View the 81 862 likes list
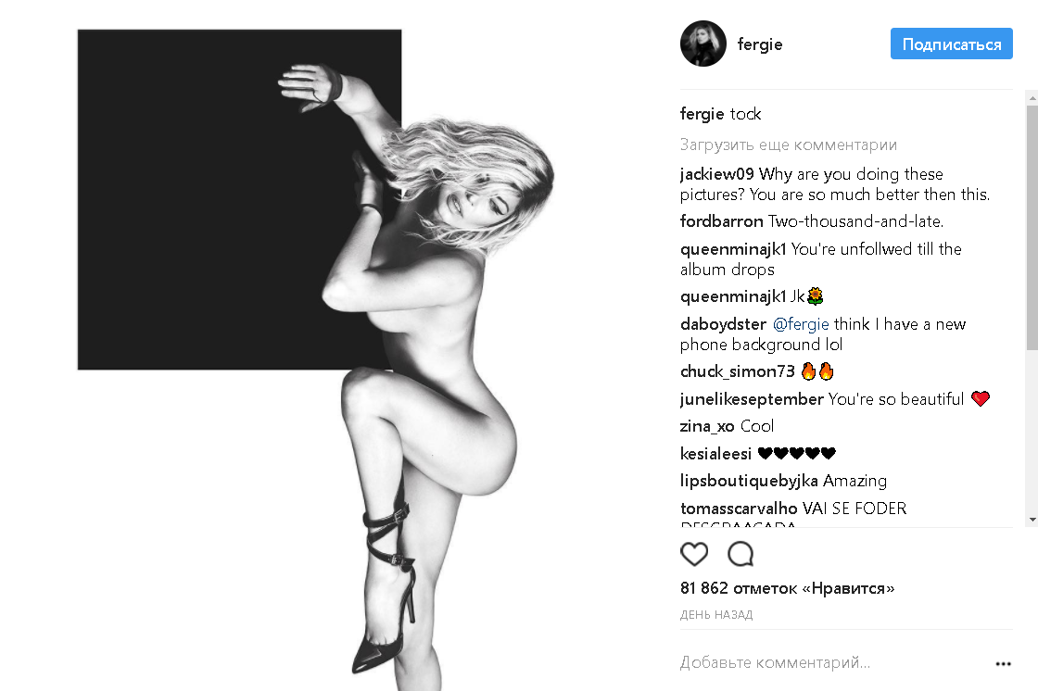 pyautogui.click(x=787, y=588)
